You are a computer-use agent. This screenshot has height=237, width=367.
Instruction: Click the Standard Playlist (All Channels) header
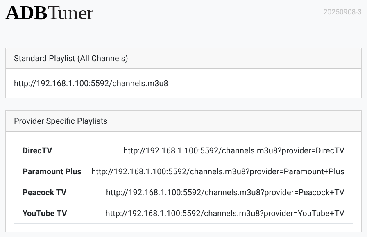pos(71,58)
